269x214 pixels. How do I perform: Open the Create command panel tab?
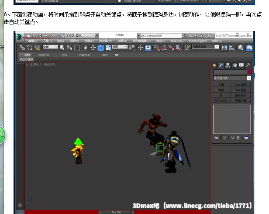[214, 65]
